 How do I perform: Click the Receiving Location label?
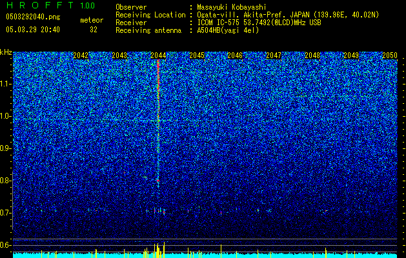click(x=150, y=15)
